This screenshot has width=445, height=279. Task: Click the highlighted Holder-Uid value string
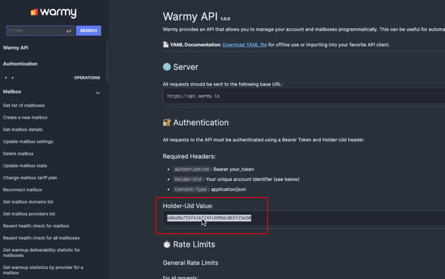pos(209,218)
